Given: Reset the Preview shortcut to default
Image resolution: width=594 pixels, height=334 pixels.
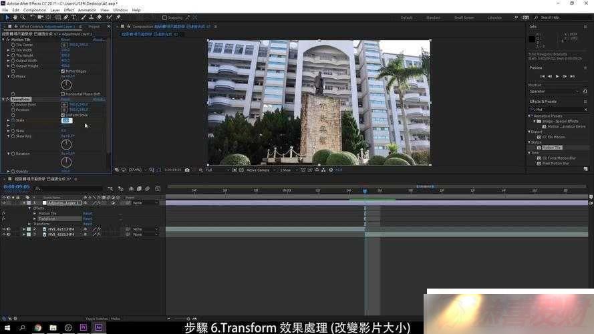Looking at the screenshot, I should [585, 92].
